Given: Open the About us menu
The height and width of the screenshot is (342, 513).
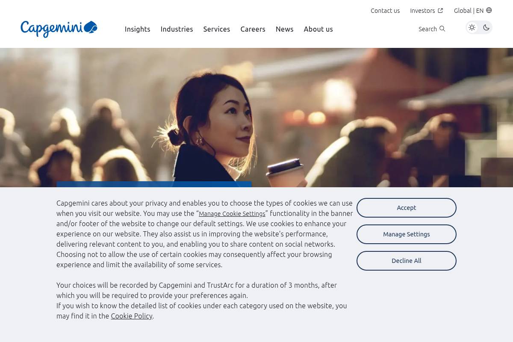Looking at the screenshot, I should click(x=318, y=29).
